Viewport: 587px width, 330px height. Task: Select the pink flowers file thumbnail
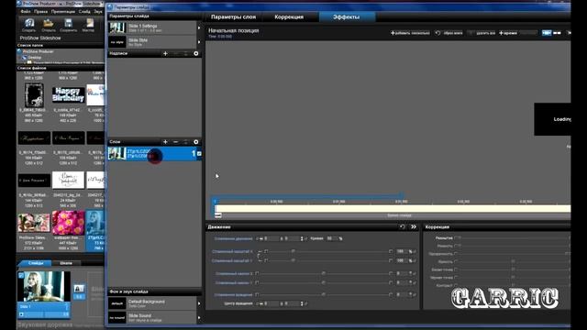(x=68, y=223)
